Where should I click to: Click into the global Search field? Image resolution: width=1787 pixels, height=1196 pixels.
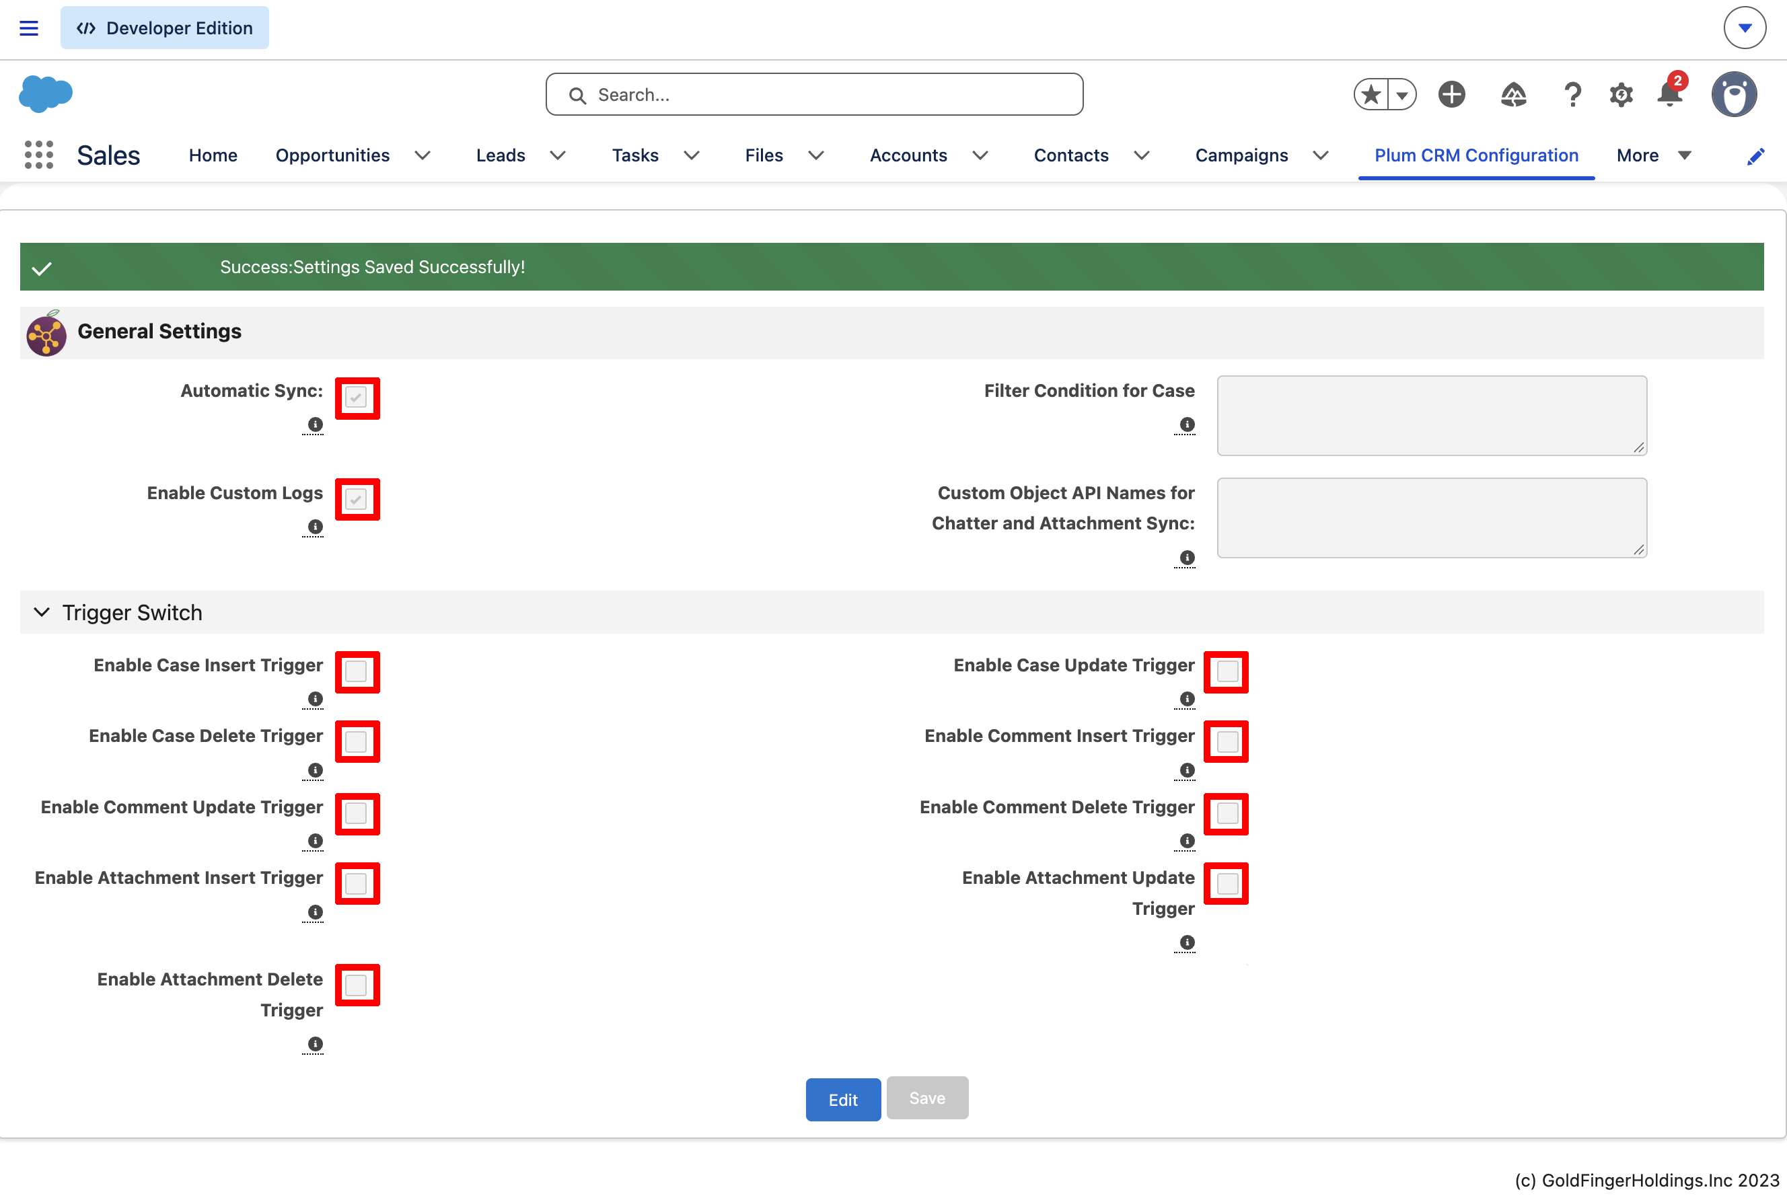[814, 95]
